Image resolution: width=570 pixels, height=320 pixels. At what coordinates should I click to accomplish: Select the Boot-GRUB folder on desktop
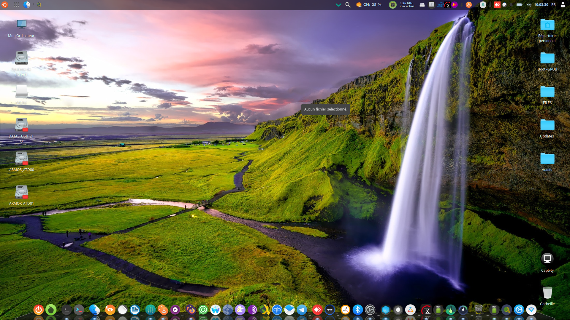click(547, 58)
